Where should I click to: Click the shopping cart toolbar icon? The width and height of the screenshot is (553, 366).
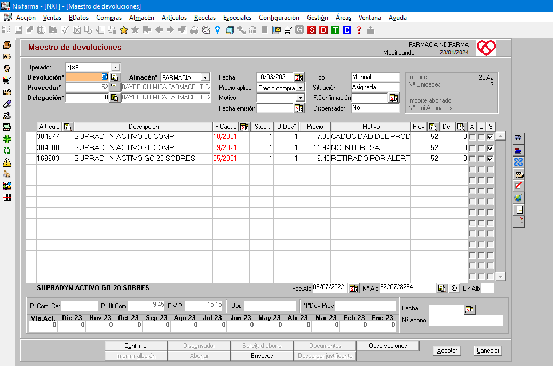288,30
